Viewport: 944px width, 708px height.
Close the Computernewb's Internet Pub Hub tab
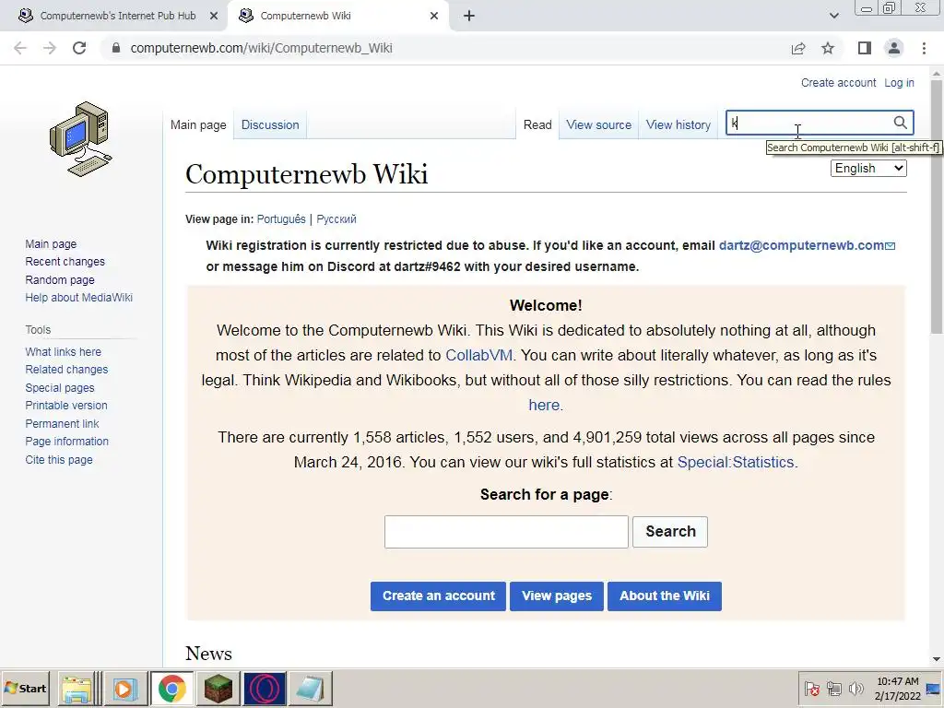(x=214, y=16)
